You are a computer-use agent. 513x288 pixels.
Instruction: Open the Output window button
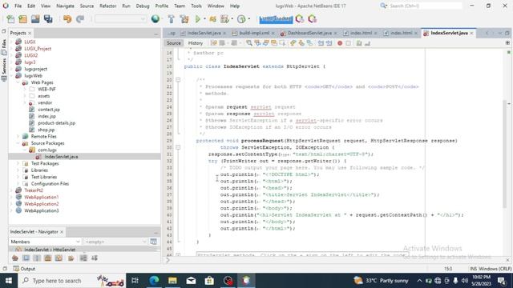coord(24,269)
